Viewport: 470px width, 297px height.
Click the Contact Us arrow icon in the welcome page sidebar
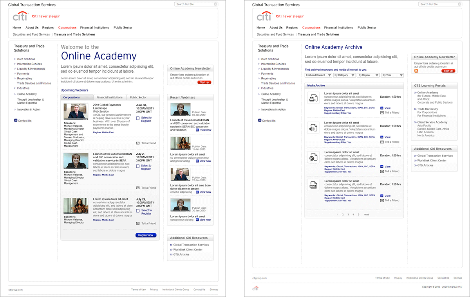pyautogui.click(x=16, y=120)
